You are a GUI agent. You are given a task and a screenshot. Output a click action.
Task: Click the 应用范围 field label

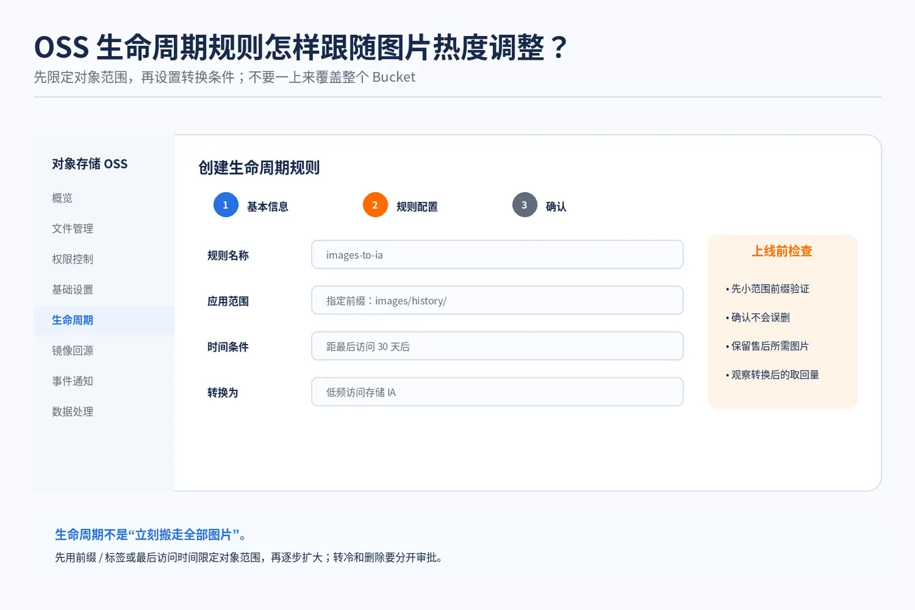tap(228, 301)
